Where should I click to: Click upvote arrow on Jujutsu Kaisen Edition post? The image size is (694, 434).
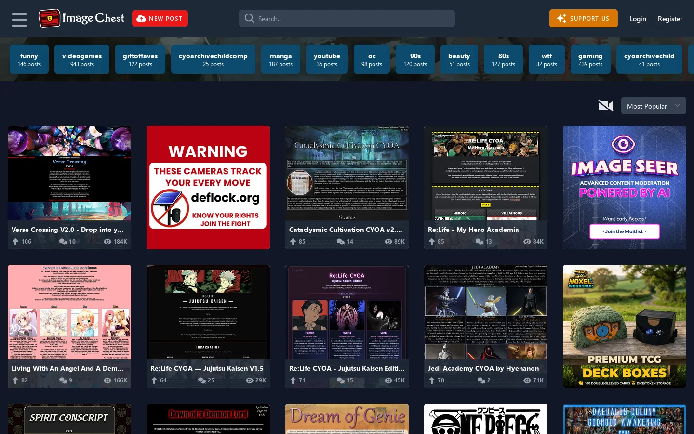pyautogui.click(x=293, y=380)
